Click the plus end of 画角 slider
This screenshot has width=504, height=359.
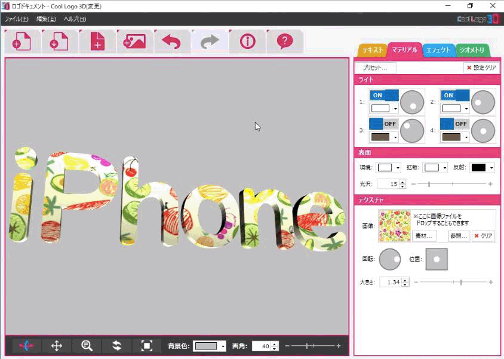pyautogui.click(x=339, y=346)
